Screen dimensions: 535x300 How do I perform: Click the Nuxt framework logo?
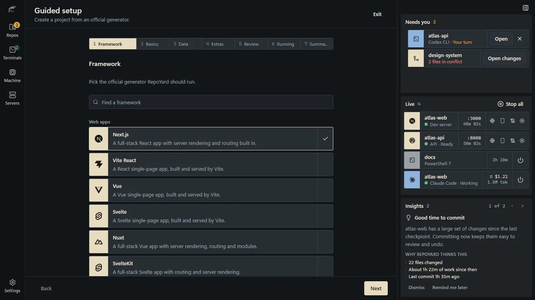click(x=99, y=242)
